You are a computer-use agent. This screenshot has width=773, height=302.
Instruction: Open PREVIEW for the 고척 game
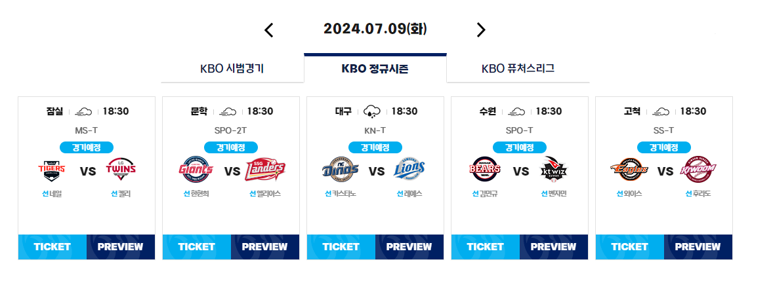(698, 247)
